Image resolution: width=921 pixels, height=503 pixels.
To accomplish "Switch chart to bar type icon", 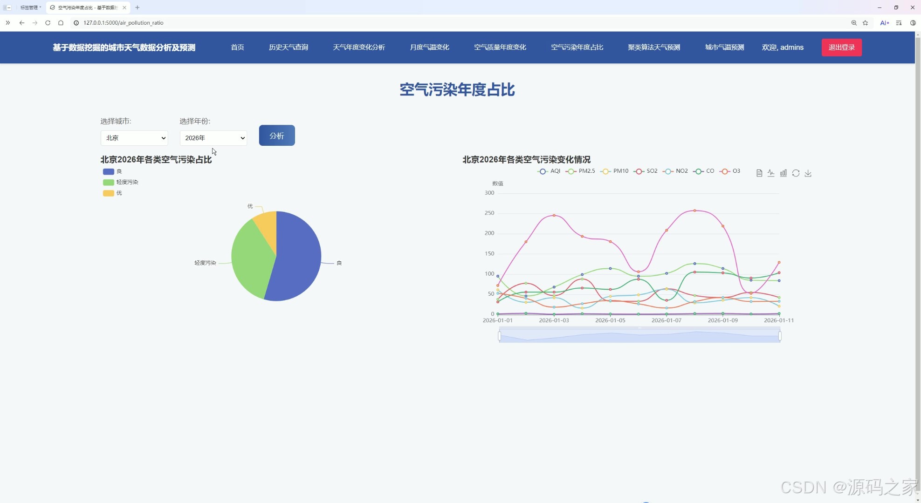I will point(784,173).
